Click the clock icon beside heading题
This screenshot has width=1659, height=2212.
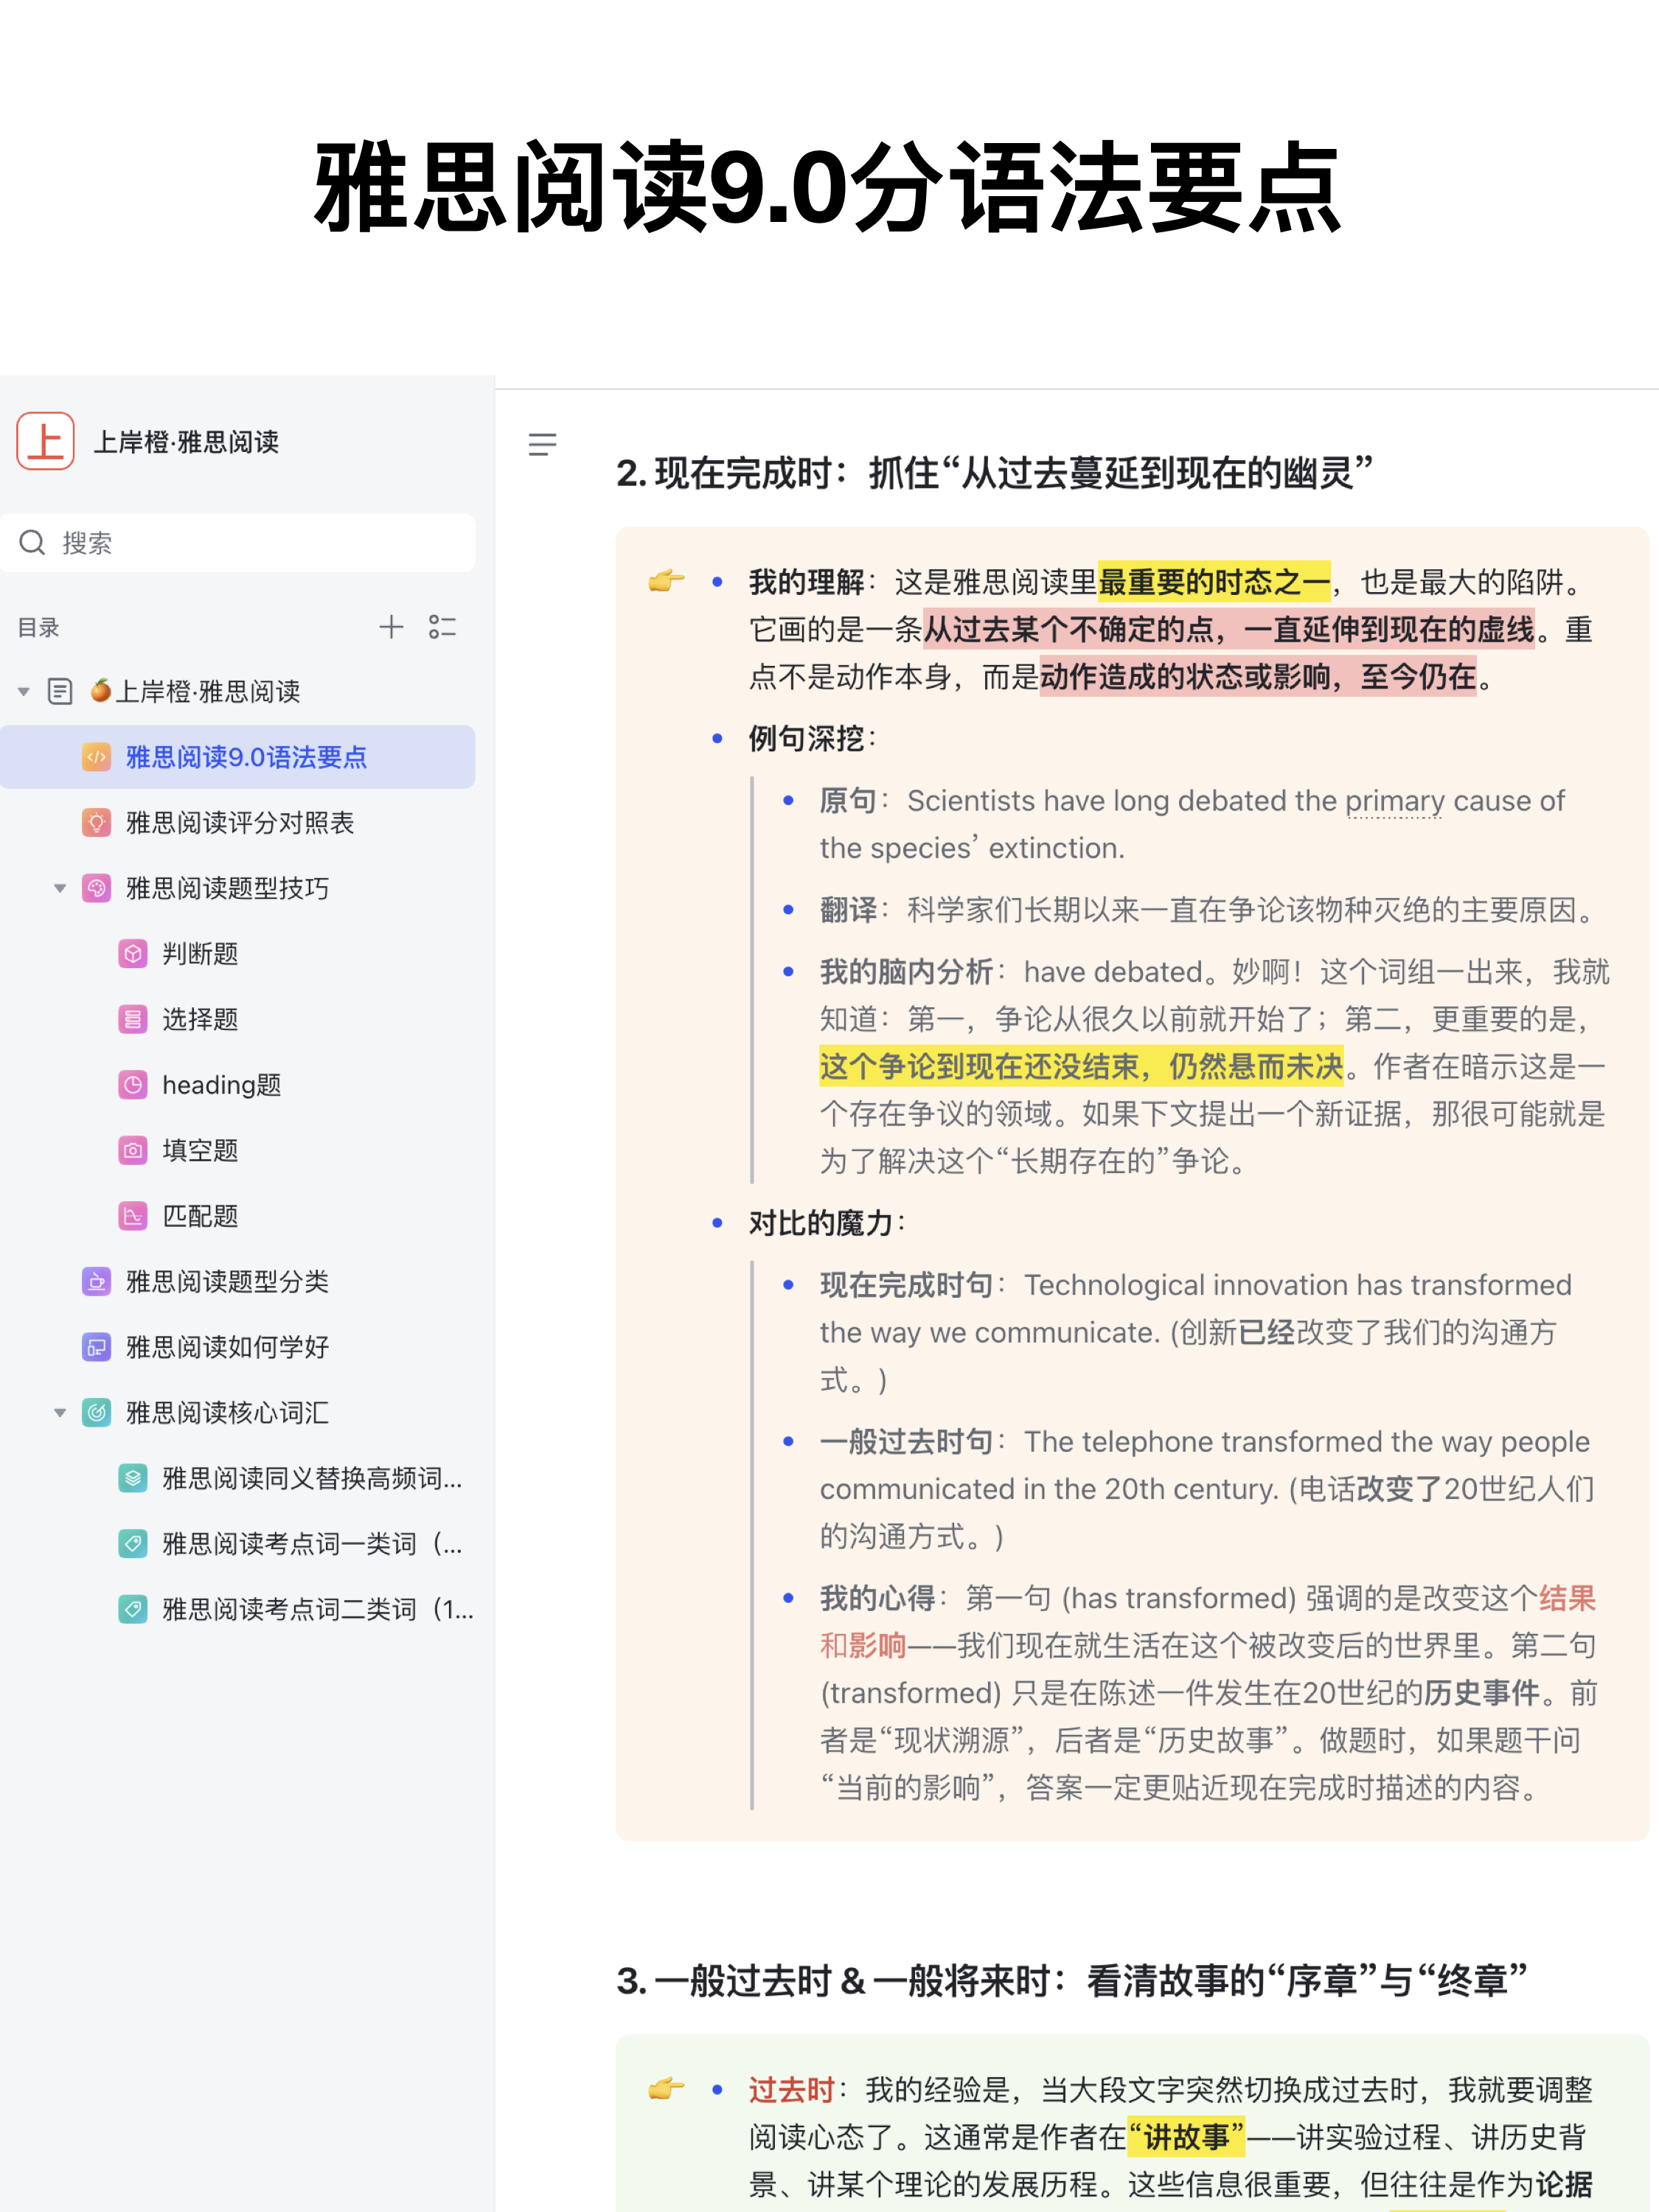point(133,1084)
